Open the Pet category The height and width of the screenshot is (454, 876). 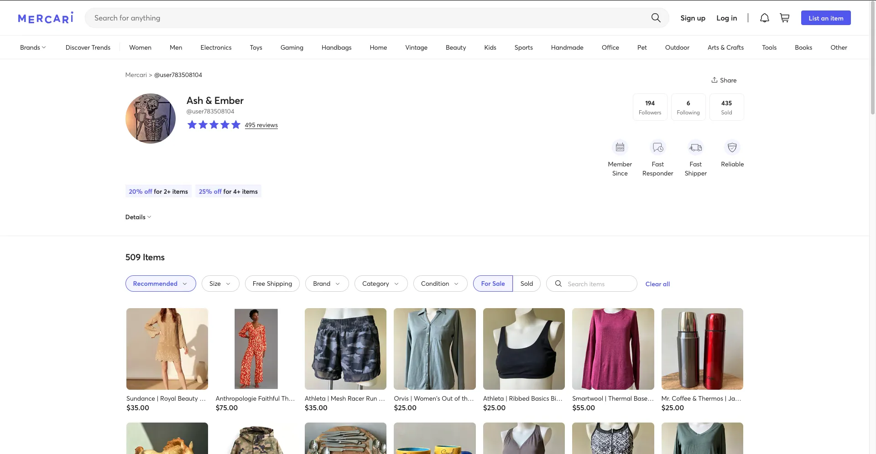coord(642,47)
